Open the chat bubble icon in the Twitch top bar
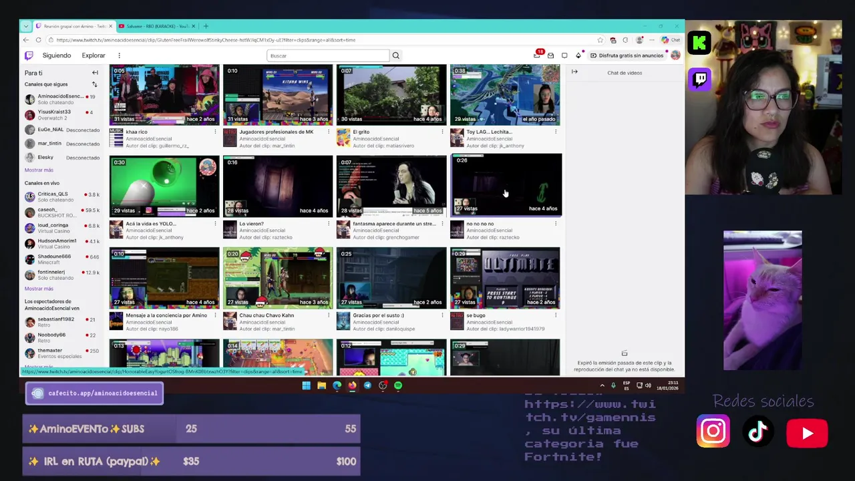 (564, 55)
